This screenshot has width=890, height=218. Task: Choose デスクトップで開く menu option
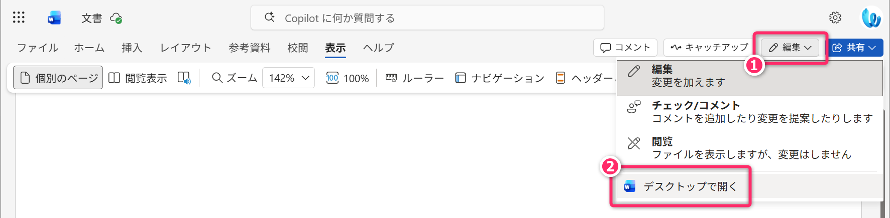(689, 187)
